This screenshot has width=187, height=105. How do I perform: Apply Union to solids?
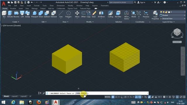(x=41, y=14)
